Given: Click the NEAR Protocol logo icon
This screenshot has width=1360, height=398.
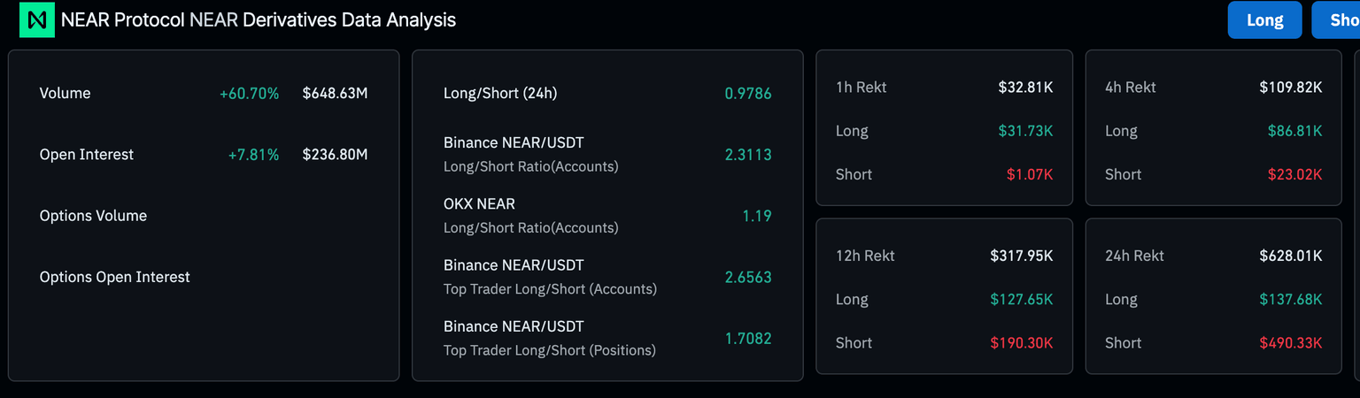Looking at the screenshot, I should (37, 19).
